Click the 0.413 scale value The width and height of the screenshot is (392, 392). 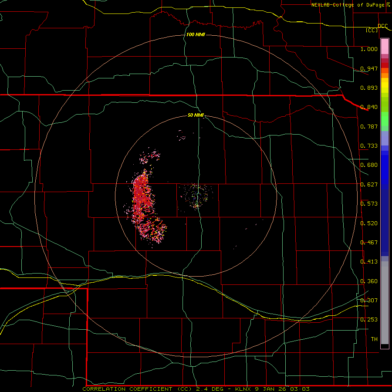click(369, 262)
